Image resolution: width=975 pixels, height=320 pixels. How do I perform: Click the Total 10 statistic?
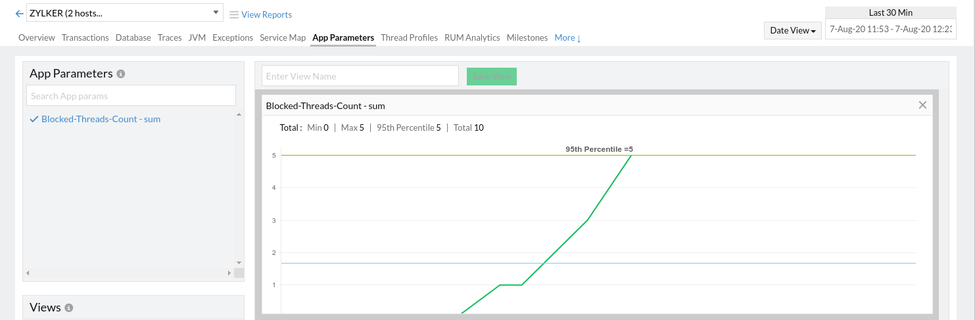coord(469,127)
